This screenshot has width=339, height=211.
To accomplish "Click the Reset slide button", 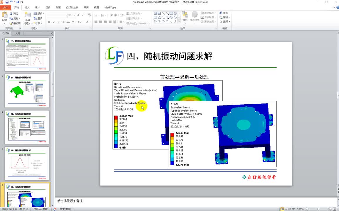I will point(38,18).
